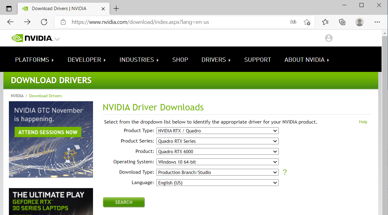The width and height of the screenshot is (388, 215).
Task: Select the Download Drivers | NVIDIA tab
Action: 63,9
